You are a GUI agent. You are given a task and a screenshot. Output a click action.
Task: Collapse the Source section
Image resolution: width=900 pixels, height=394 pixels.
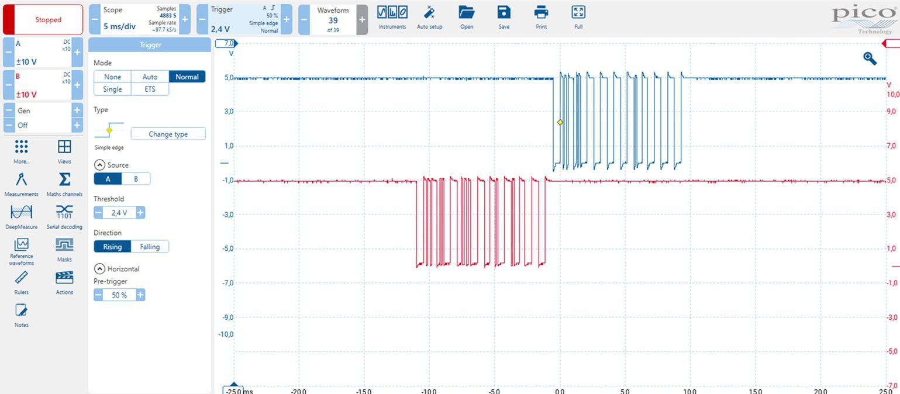click(x=99, y=165)
